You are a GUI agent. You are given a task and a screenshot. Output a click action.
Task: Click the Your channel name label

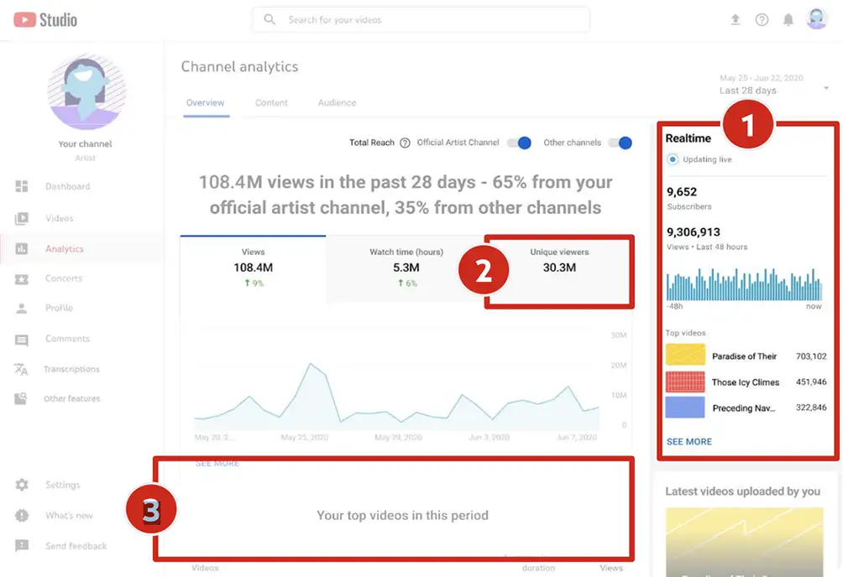coord(85,144)
